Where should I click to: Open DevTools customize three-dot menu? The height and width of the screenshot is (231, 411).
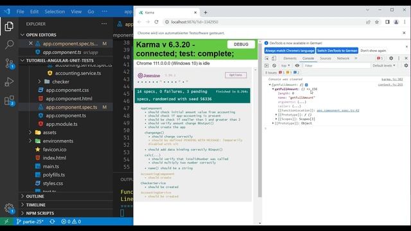tap(399, 58)
